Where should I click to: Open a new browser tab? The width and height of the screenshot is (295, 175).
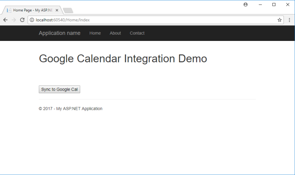(68, 10)
